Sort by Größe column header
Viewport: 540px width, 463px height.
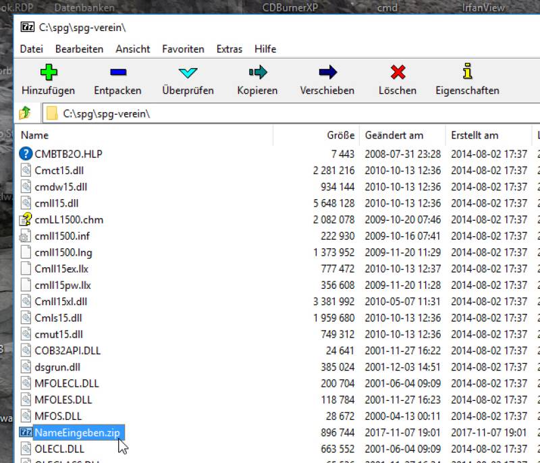tap(341, 135)
